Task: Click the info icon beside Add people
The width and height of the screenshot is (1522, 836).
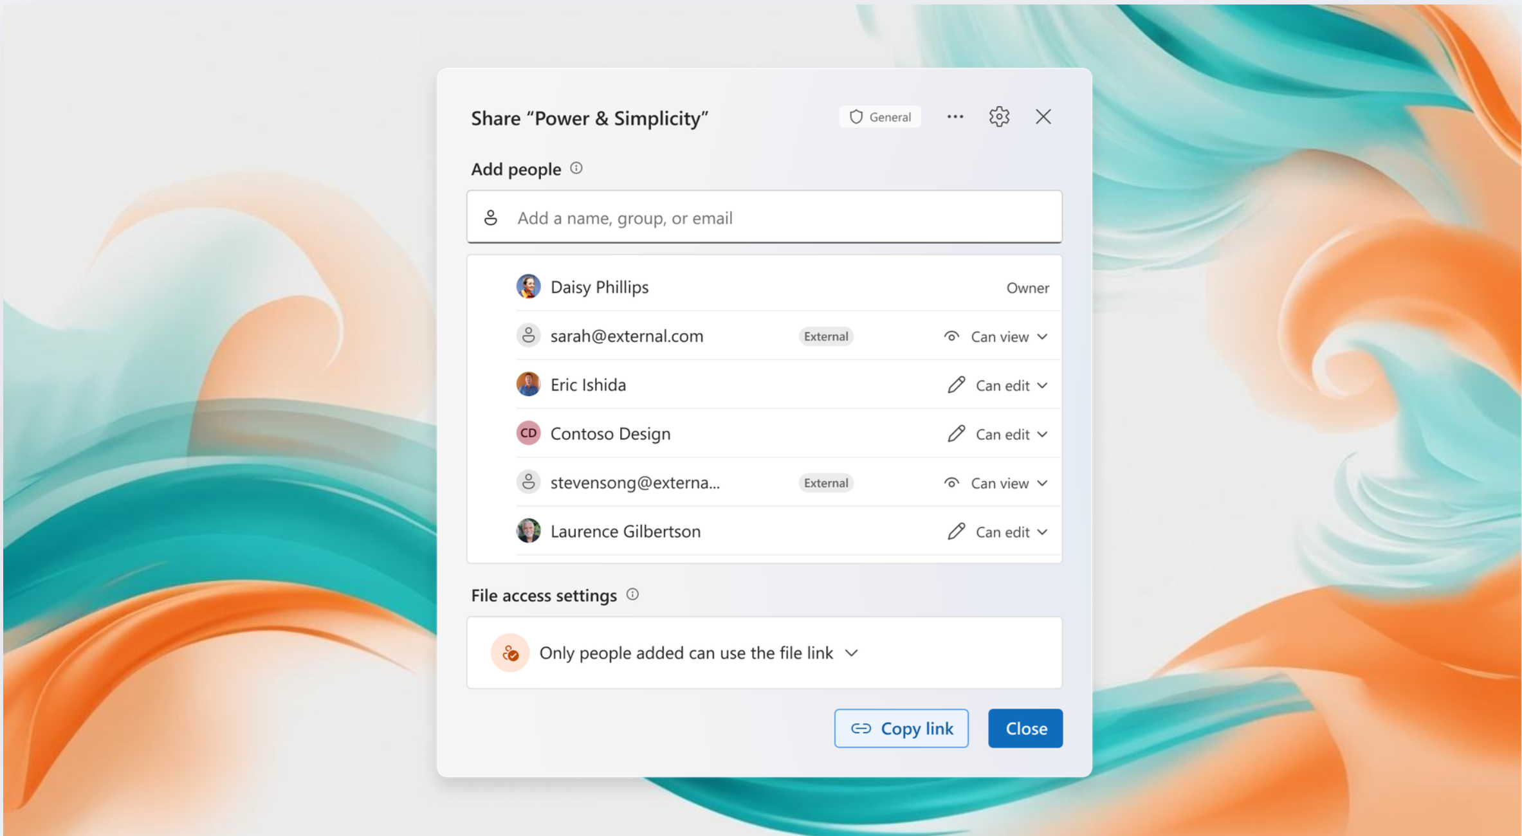Action: coord(576,168)
